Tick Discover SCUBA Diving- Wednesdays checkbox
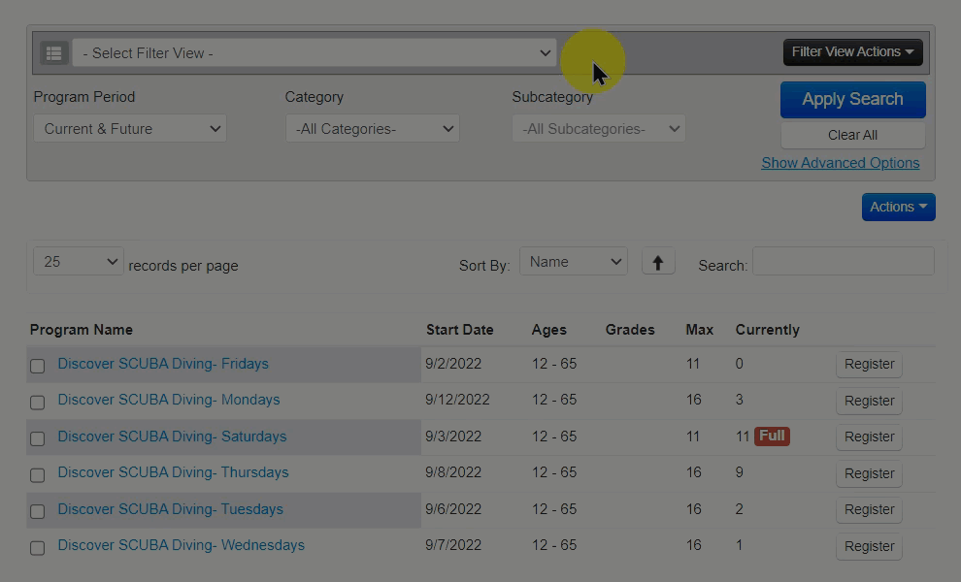961x582 pixels. coord(38,548)
